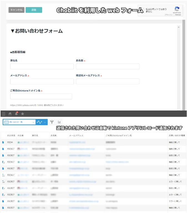The image size is (187, 213).
Task: Click the 対応者 column header
Action: 21,135
